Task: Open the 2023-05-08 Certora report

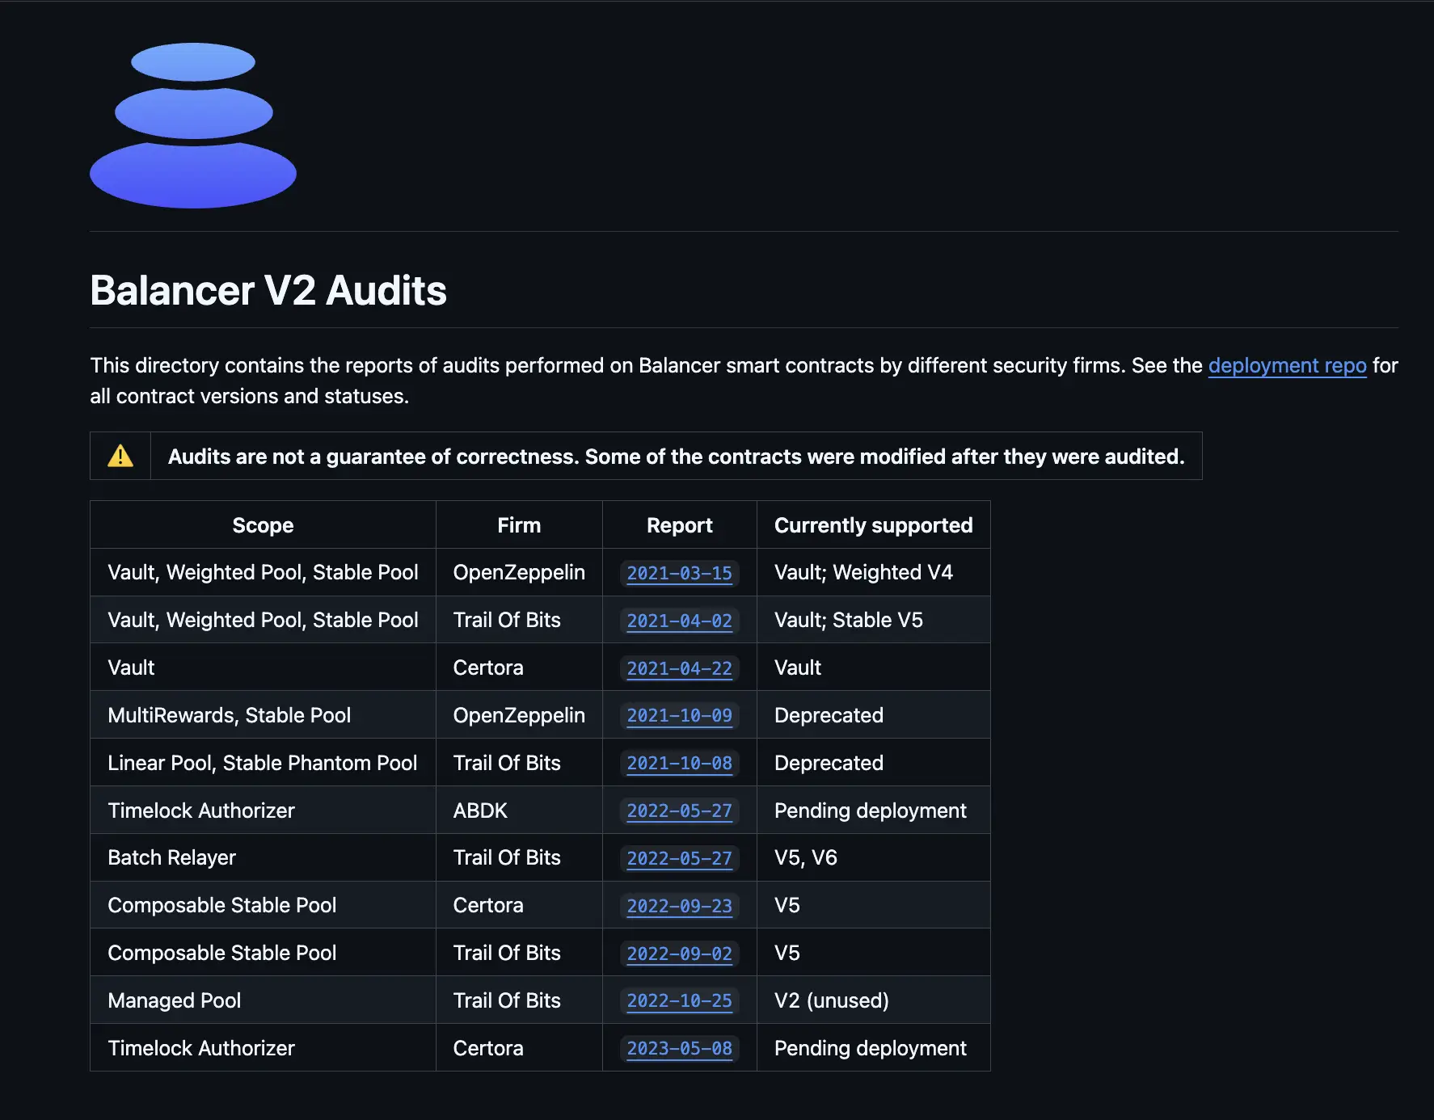Action: 679,1049
